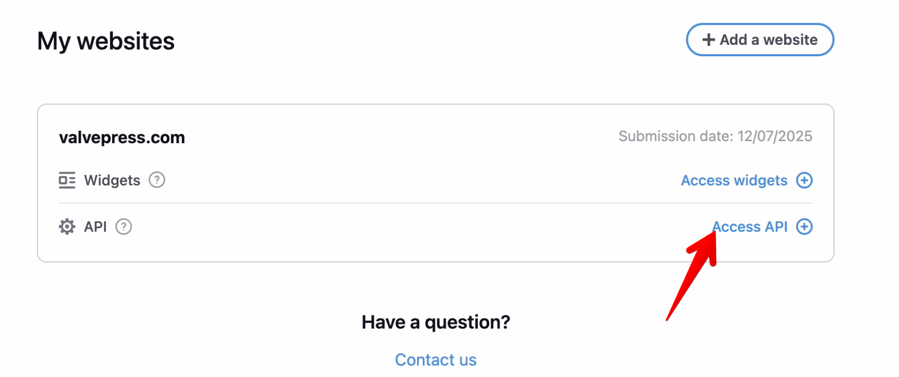Open the Widgets help question mark
The image size is (899, 377).
(x=157, y=180)
